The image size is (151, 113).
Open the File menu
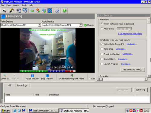pos(3,5)
